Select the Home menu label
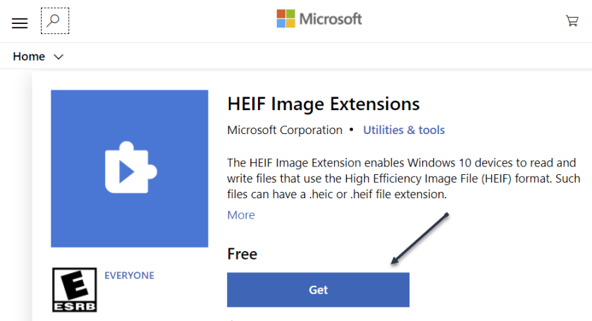This screenshot has width=592, height=321. coord(29,56)
